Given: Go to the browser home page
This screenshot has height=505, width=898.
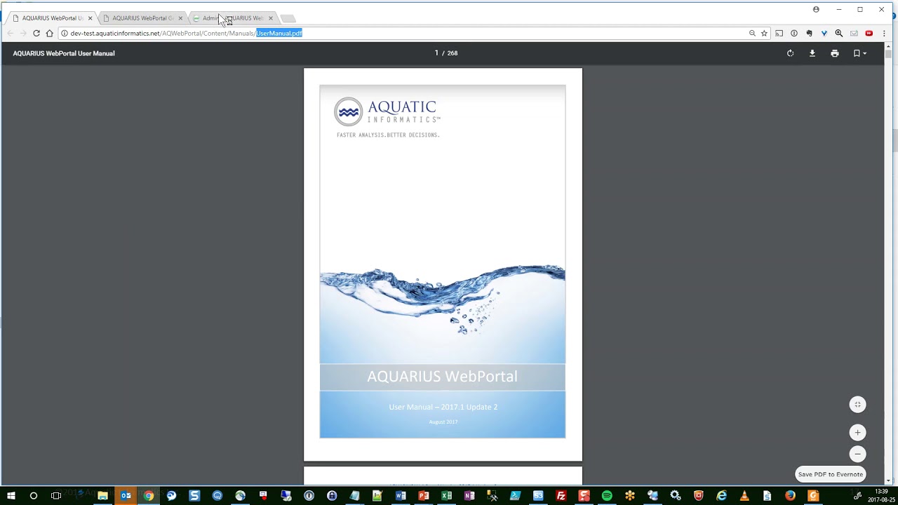Looking at the screenshot, I should coord(50,33).
